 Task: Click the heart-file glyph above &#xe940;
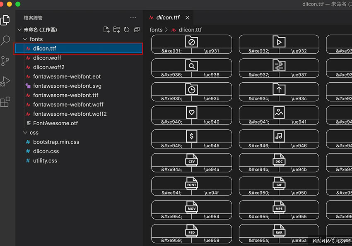[191, 112]
